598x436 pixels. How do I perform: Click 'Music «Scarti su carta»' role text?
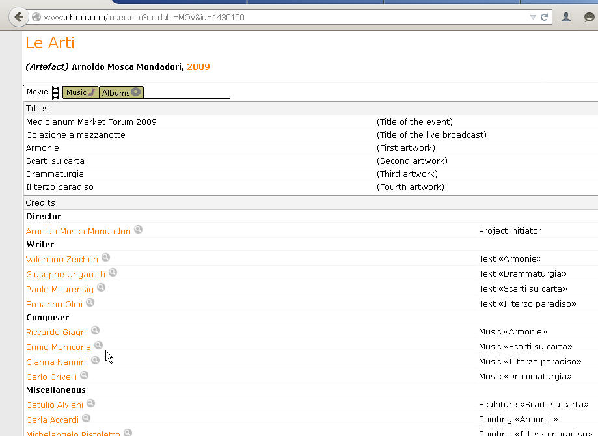point(526,346)
